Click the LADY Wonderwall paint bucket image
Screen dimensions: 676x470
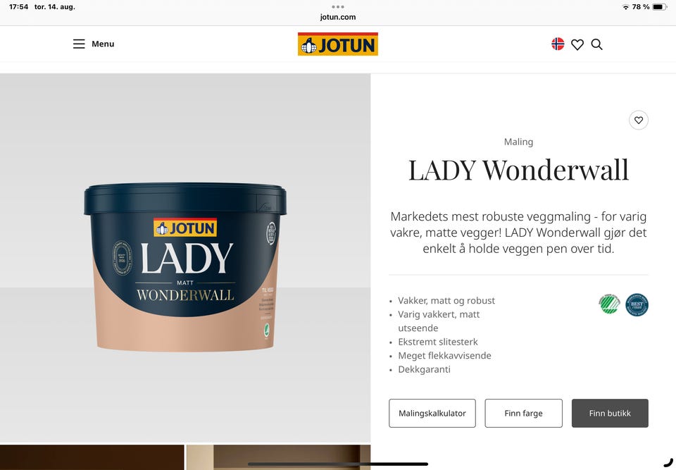click(x=185, y=266)
